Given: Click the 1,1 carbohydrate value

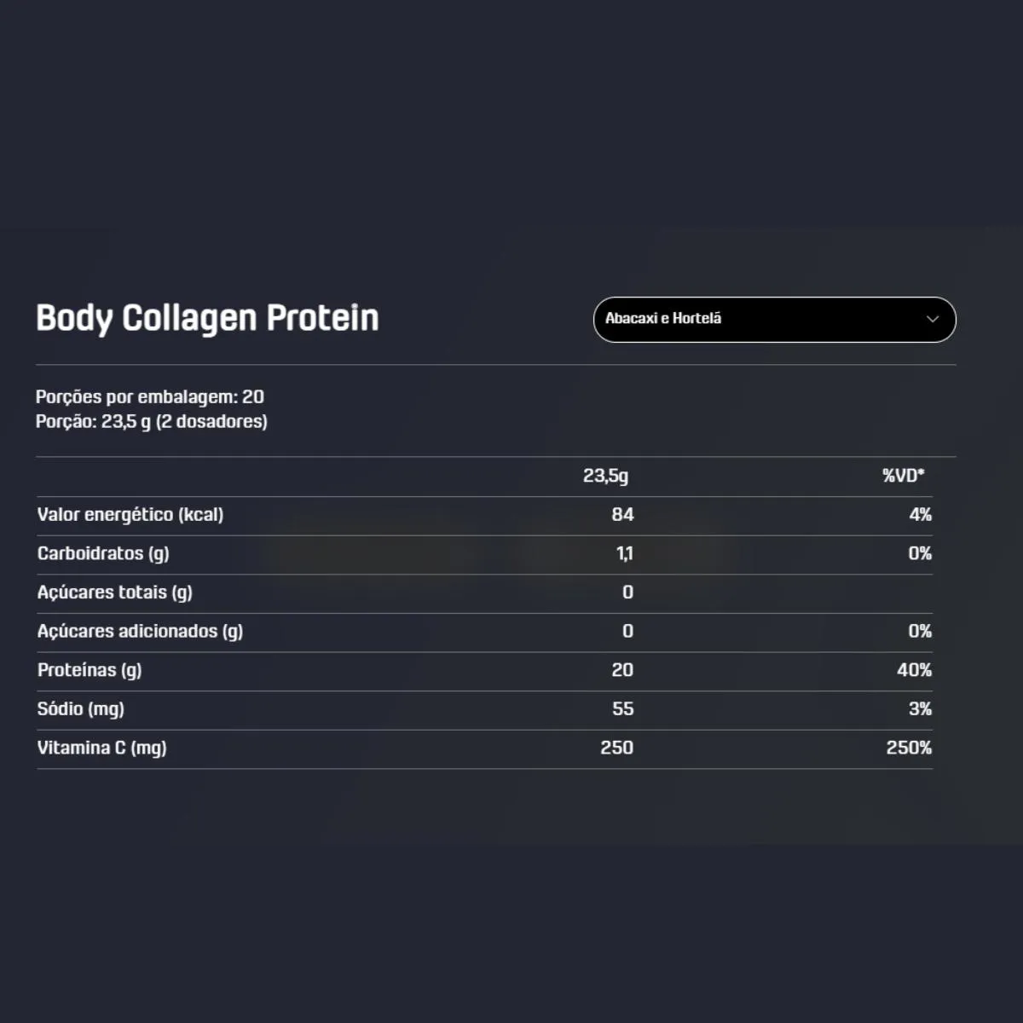Looking at the screenshot, I should click(625, 554).
